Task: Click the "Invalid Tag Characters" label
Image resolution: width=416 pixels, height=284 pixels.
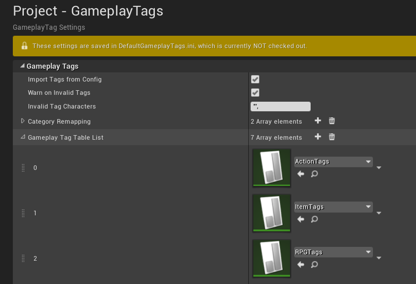Action: point(62,106)
